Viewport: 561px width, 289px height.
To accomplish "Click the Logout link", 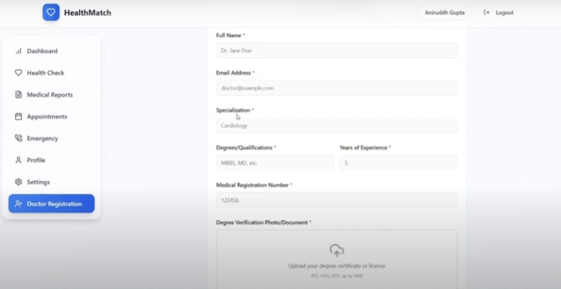I will click(x=498, y=13).
